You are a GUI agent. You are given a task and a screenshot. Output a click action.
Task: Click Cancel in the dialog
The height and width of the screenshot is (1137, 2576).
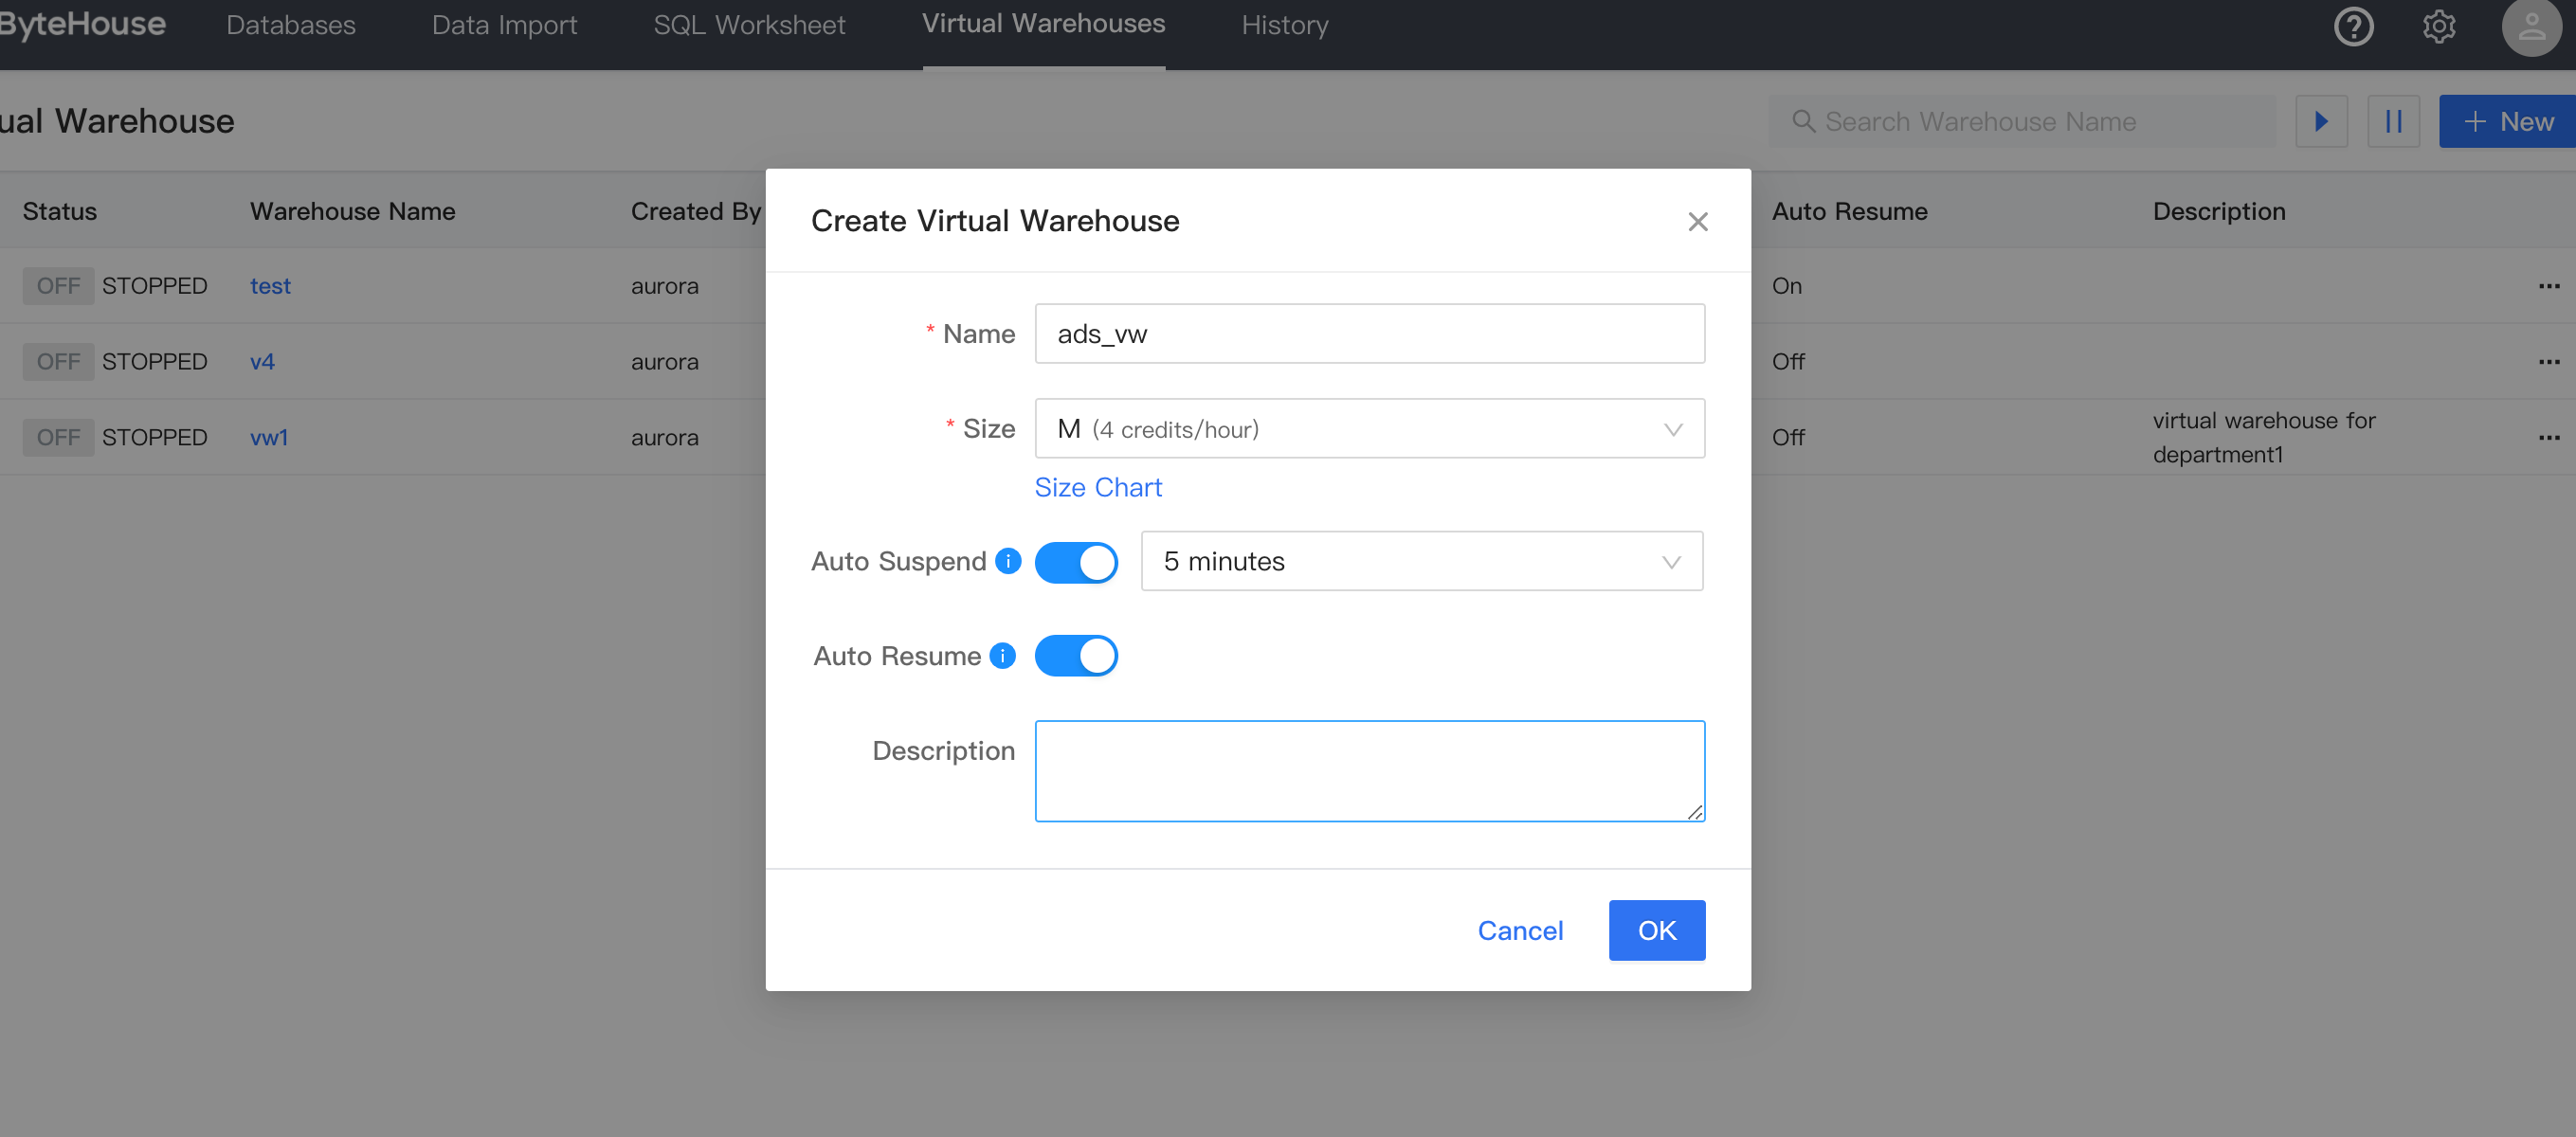[x=1520, y=930]
